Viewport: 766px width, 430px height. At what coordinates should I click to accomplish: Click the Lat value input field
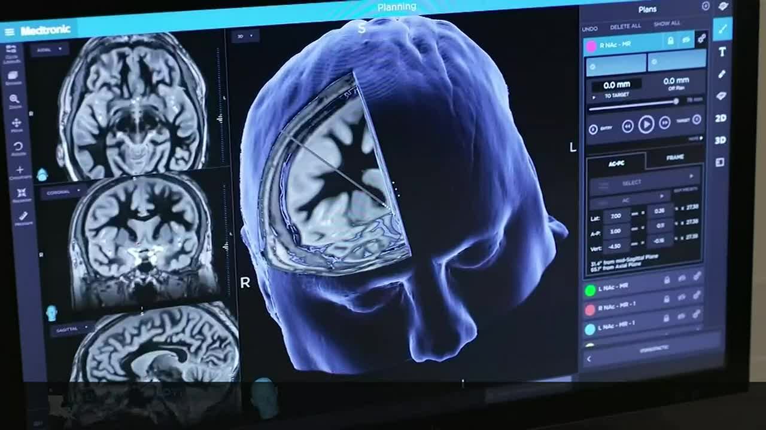click(x=615, y=216)
